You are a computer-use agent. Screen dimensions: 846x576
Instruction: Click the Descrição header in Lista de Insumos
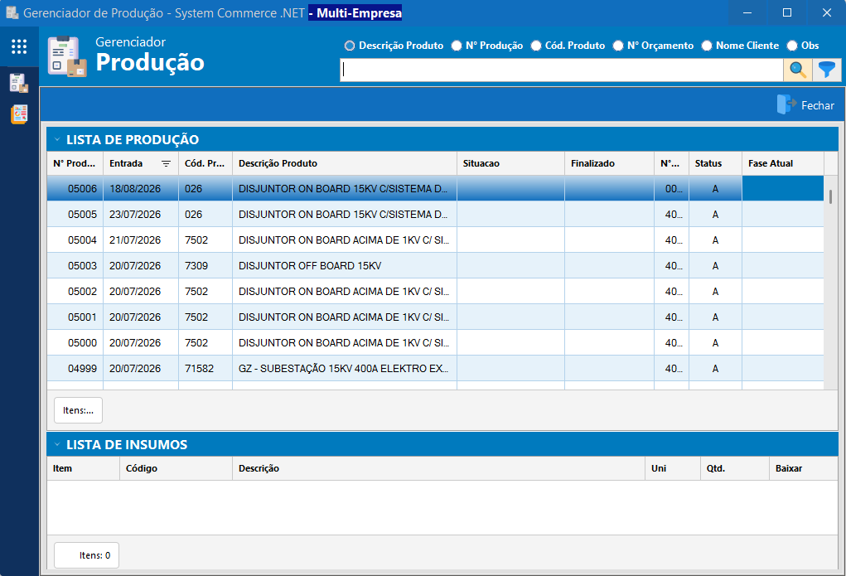[x=438, y=468]
